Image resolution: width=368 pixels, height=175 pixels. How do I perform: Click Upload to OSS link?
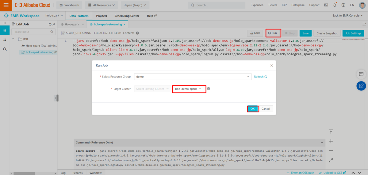pyautogui.click(x=332, y=173)
